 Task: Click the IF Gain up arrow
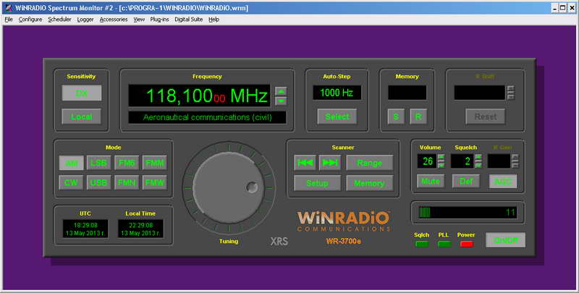pyautogui.click(x=515, y=157)
